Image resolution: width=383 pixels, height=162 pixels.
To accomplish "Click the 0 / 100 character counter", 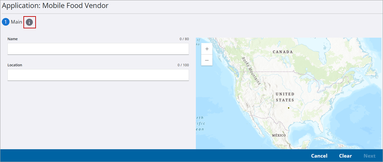I will click(183, 65).
